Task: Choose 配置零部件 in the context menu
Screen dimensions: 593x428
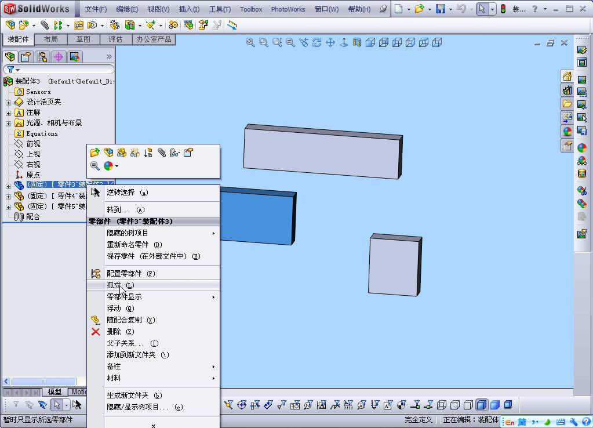Action: [x=153, y=274]
